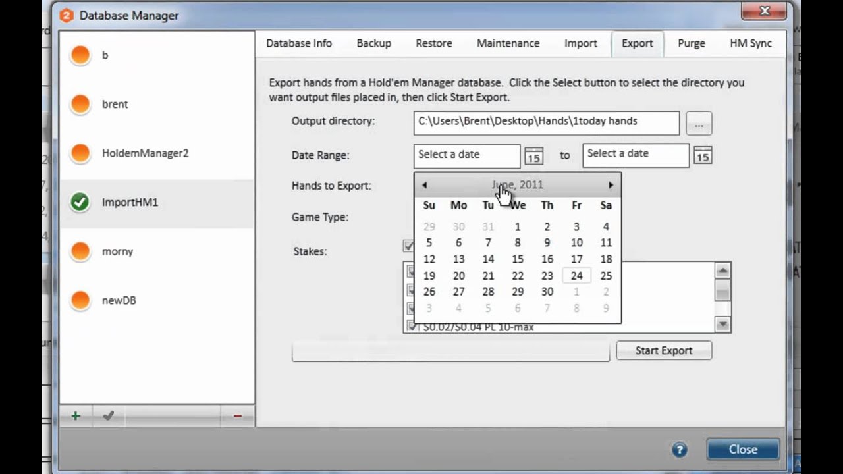Click the end date 'Select a date' field

(x=636, y=155)
